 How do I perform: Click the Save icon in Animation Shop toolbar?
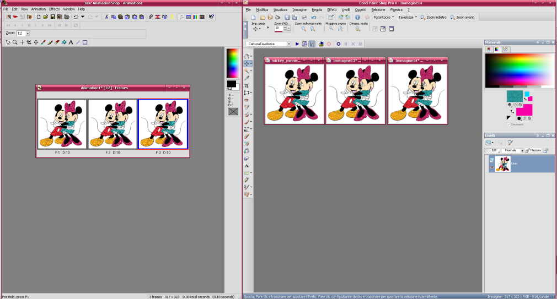click(52, 17)
